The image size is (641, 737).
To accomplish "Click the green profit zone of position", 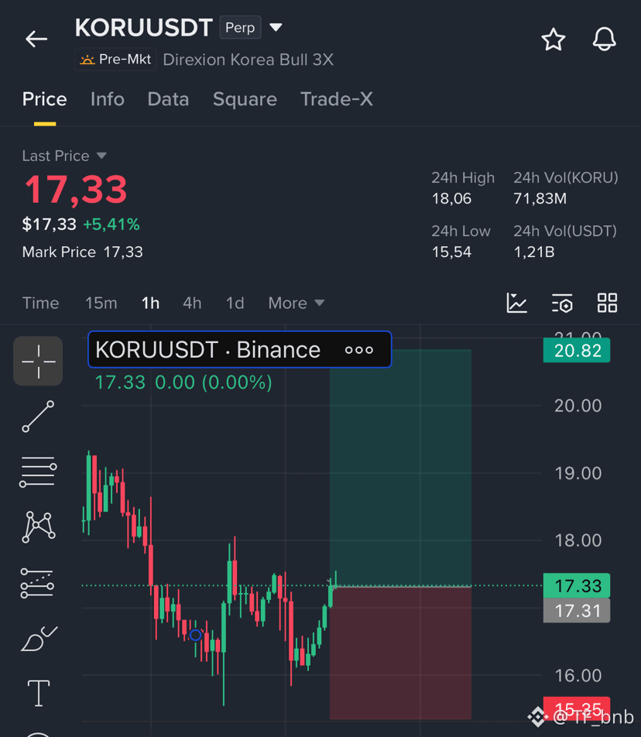I will click(400, 468).
